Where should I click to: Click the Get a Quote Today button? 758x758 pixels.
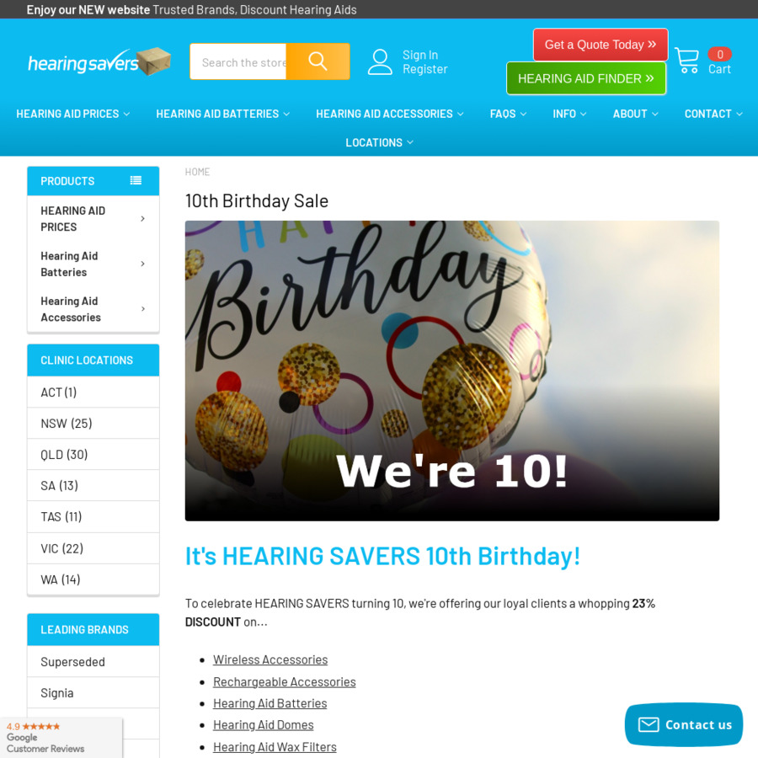pos(601,45)
